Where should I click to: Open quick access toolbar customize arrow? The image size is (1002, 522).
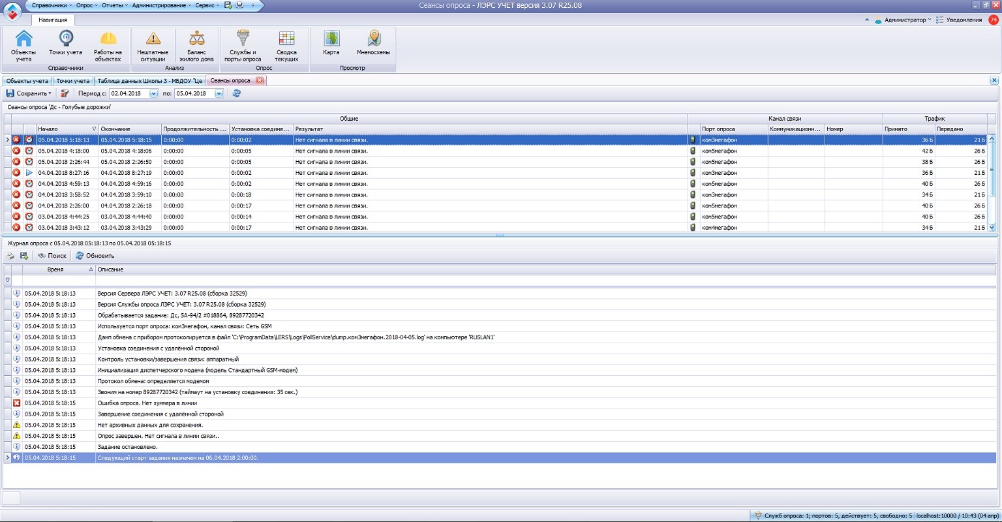pos(254,5)
